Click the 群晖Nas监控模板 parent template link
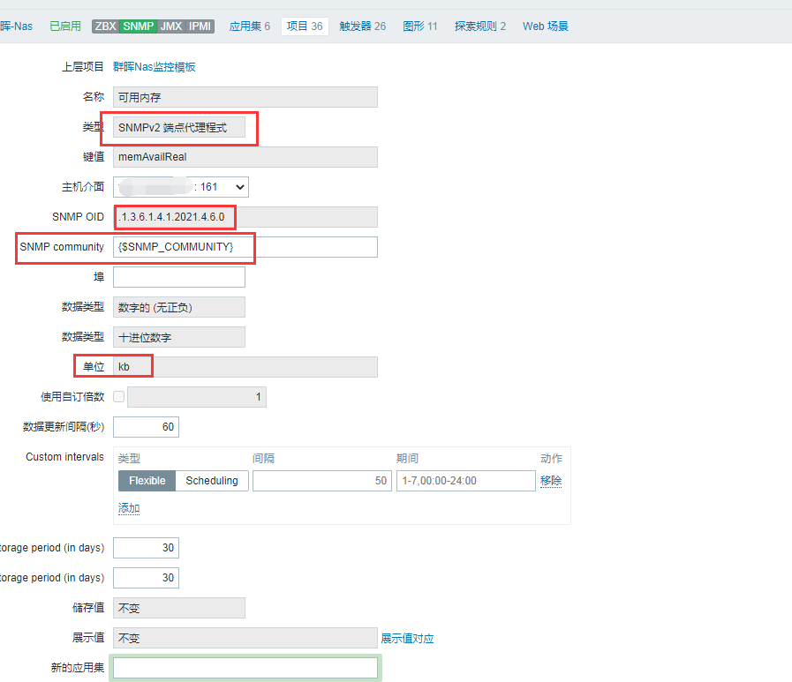 [154, 67]
